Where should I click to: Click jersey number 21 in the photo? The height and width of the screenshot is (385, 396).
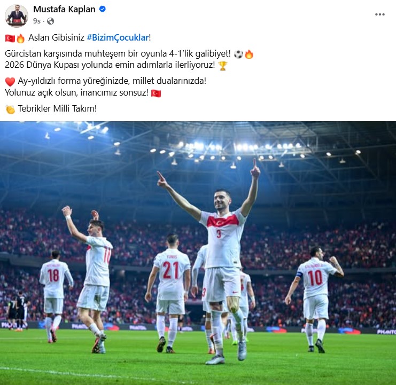[x=171, y=270]
